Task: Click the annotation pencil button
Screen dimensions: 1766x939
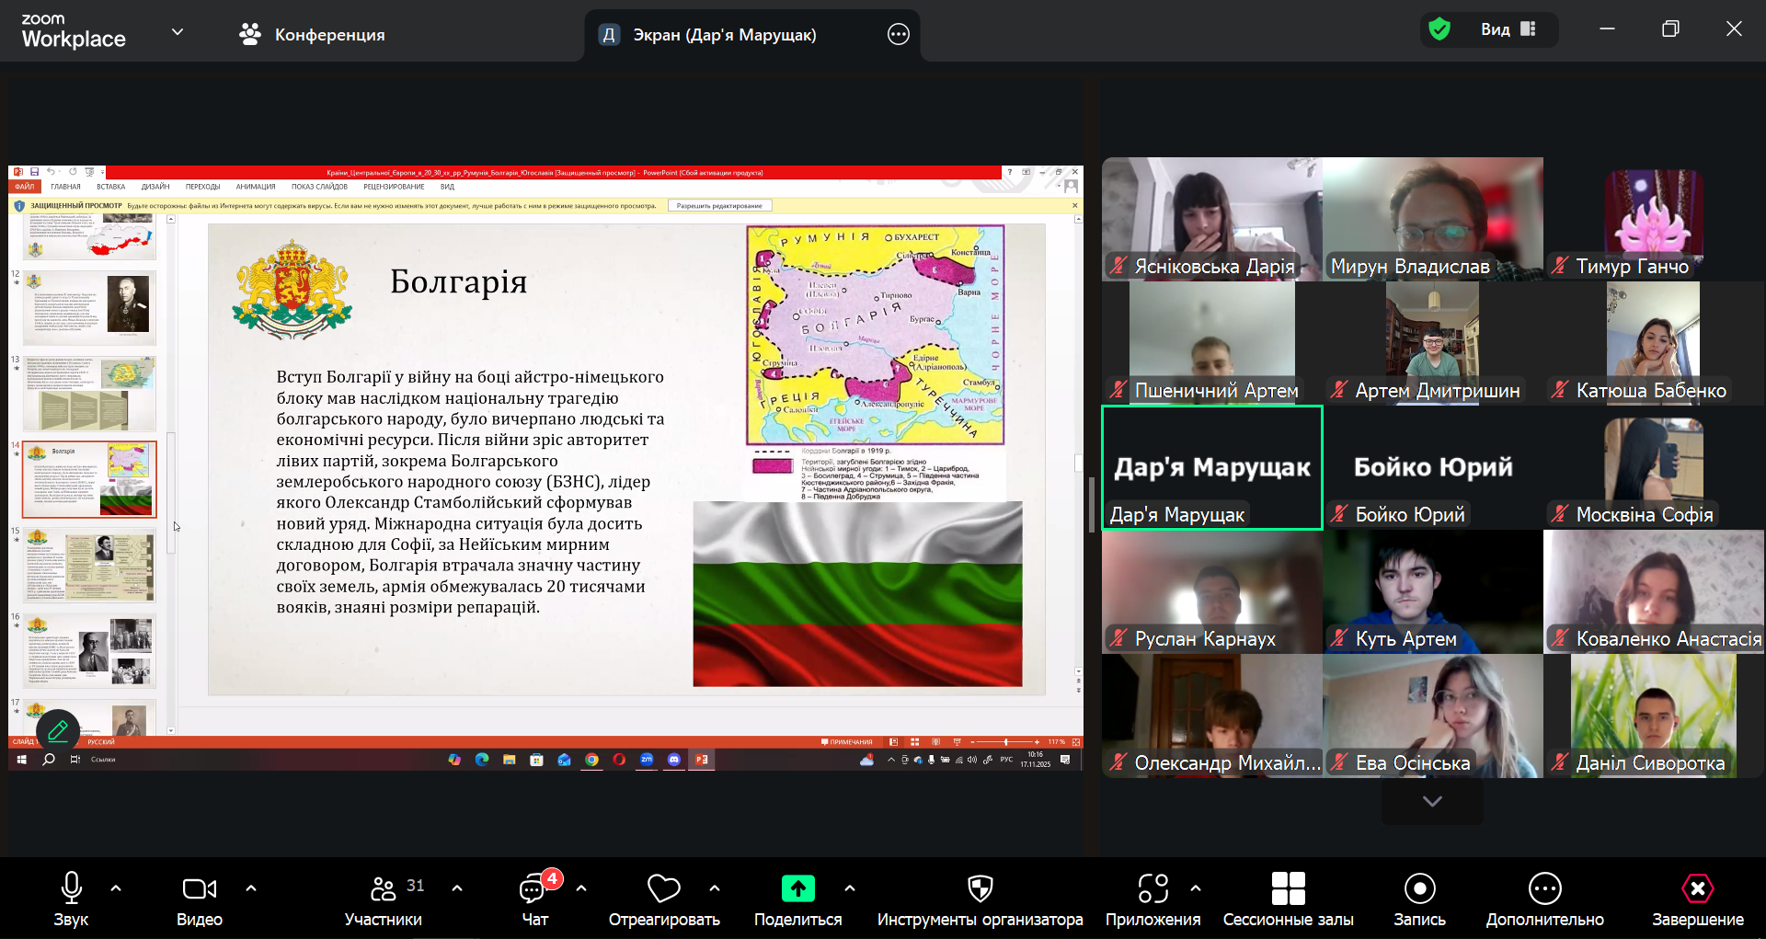Action: tap(58, 731)
